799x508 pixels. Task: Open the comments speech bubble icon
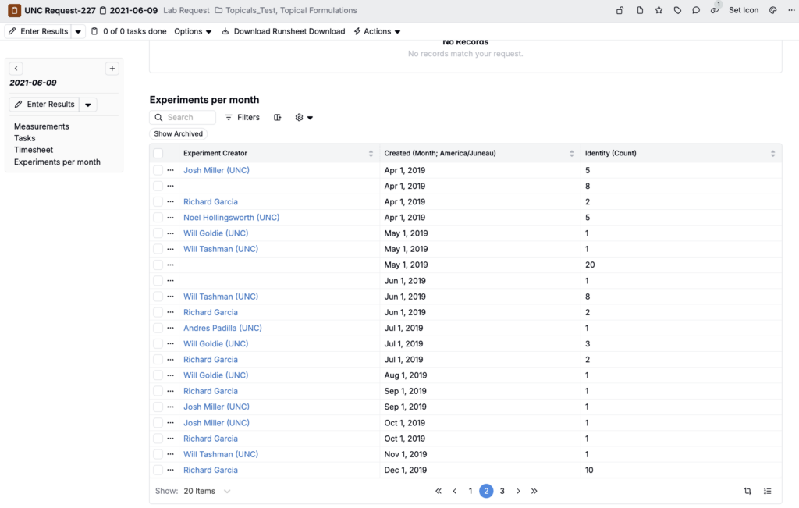coord(695,10)
